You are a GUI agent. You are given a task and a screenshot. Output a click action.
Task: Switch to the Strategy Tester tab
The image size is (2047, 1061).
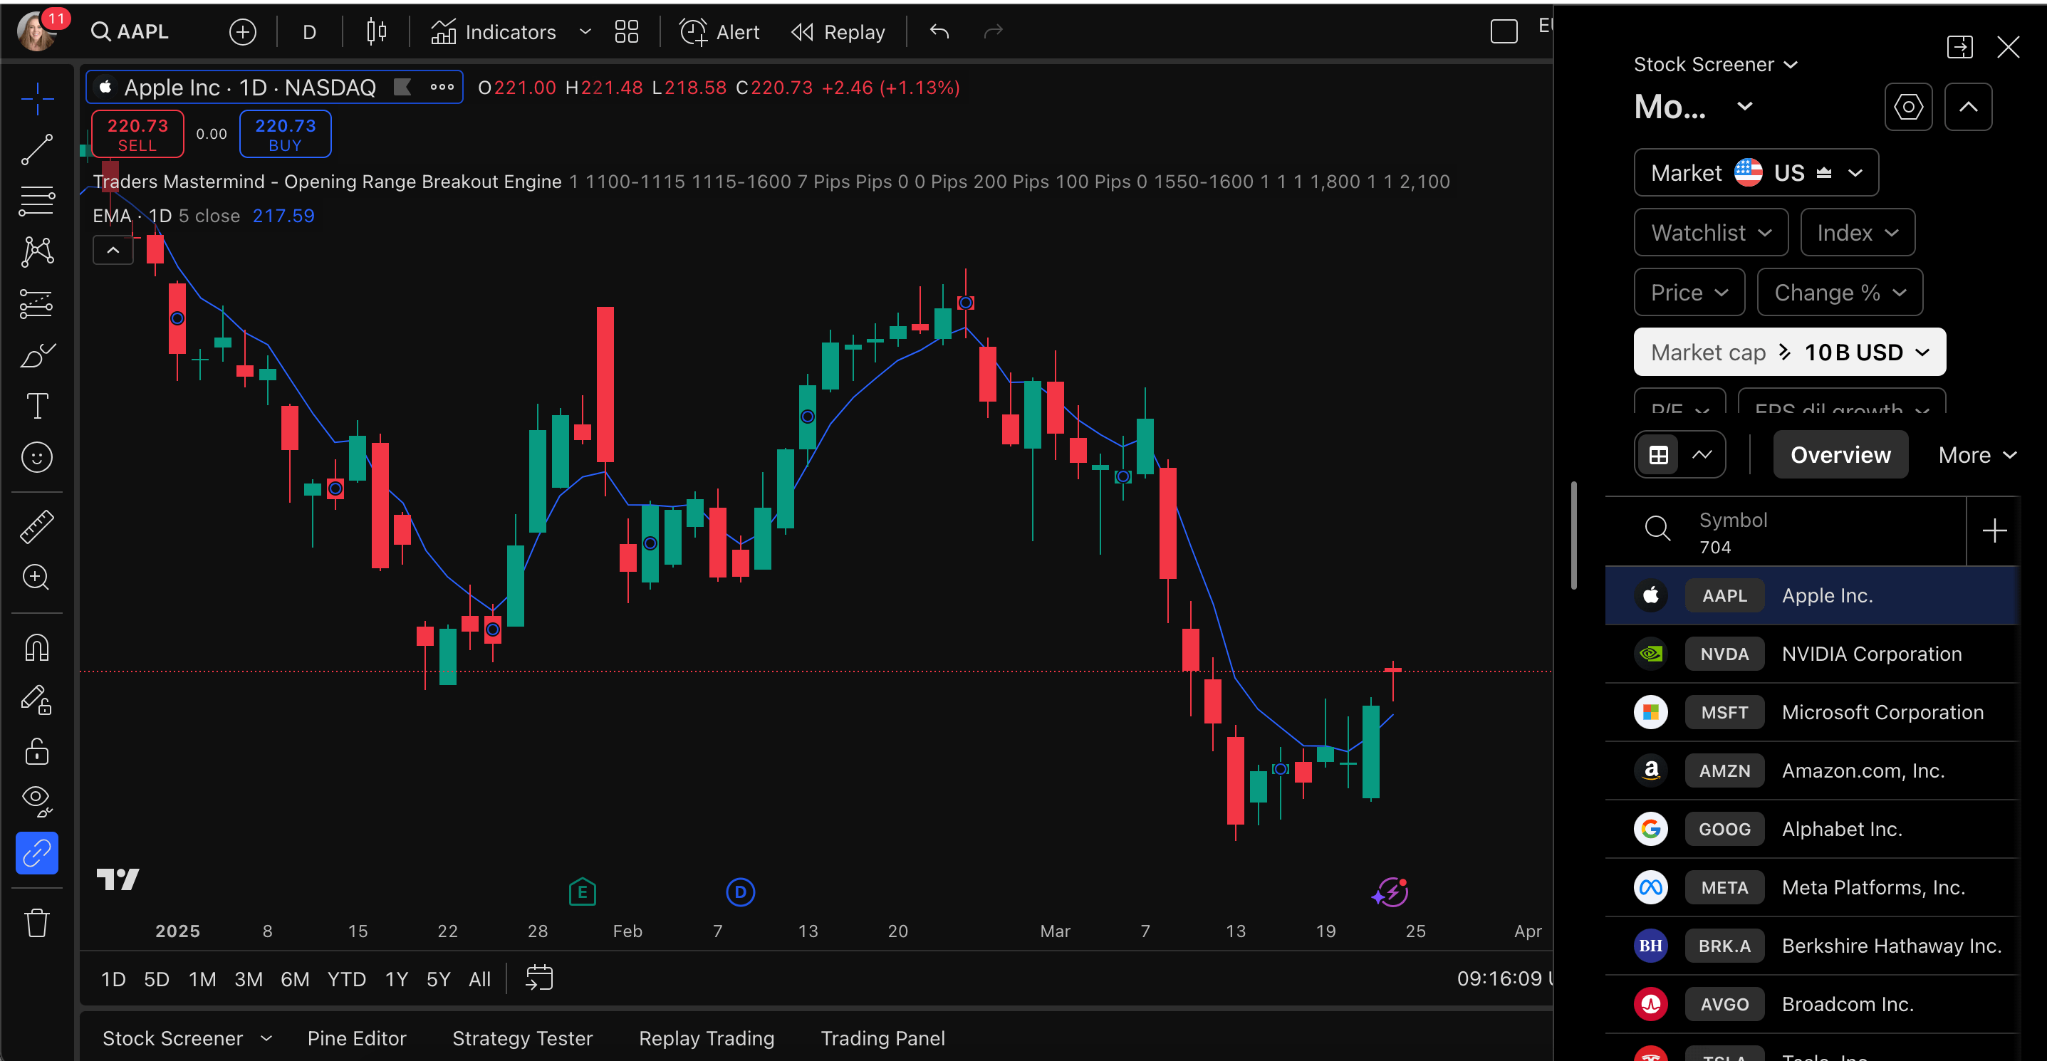click(522, 1038)
